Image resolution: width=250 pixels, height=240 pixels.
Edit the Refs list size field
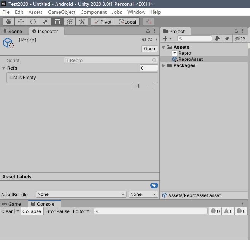[x=149, y=68]
